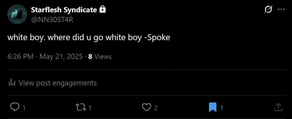
Task: Click the 8 Views counter
Action: [100, 57]
